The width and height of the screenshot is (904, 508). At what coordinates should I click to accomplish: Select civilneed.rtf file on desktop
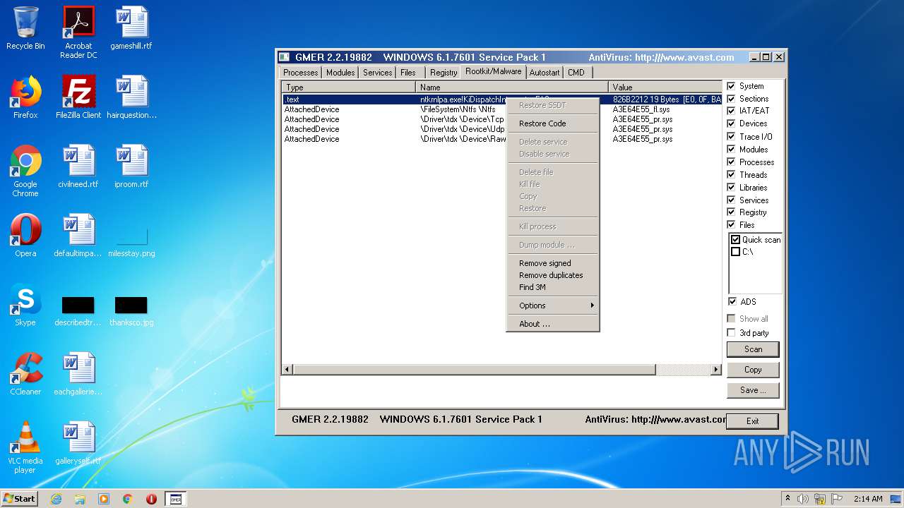coord(78,167)
